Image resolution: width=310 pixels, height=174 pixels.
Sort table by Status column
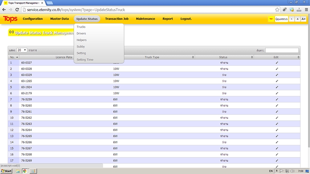pyautogui.click(x=224, y=57)
